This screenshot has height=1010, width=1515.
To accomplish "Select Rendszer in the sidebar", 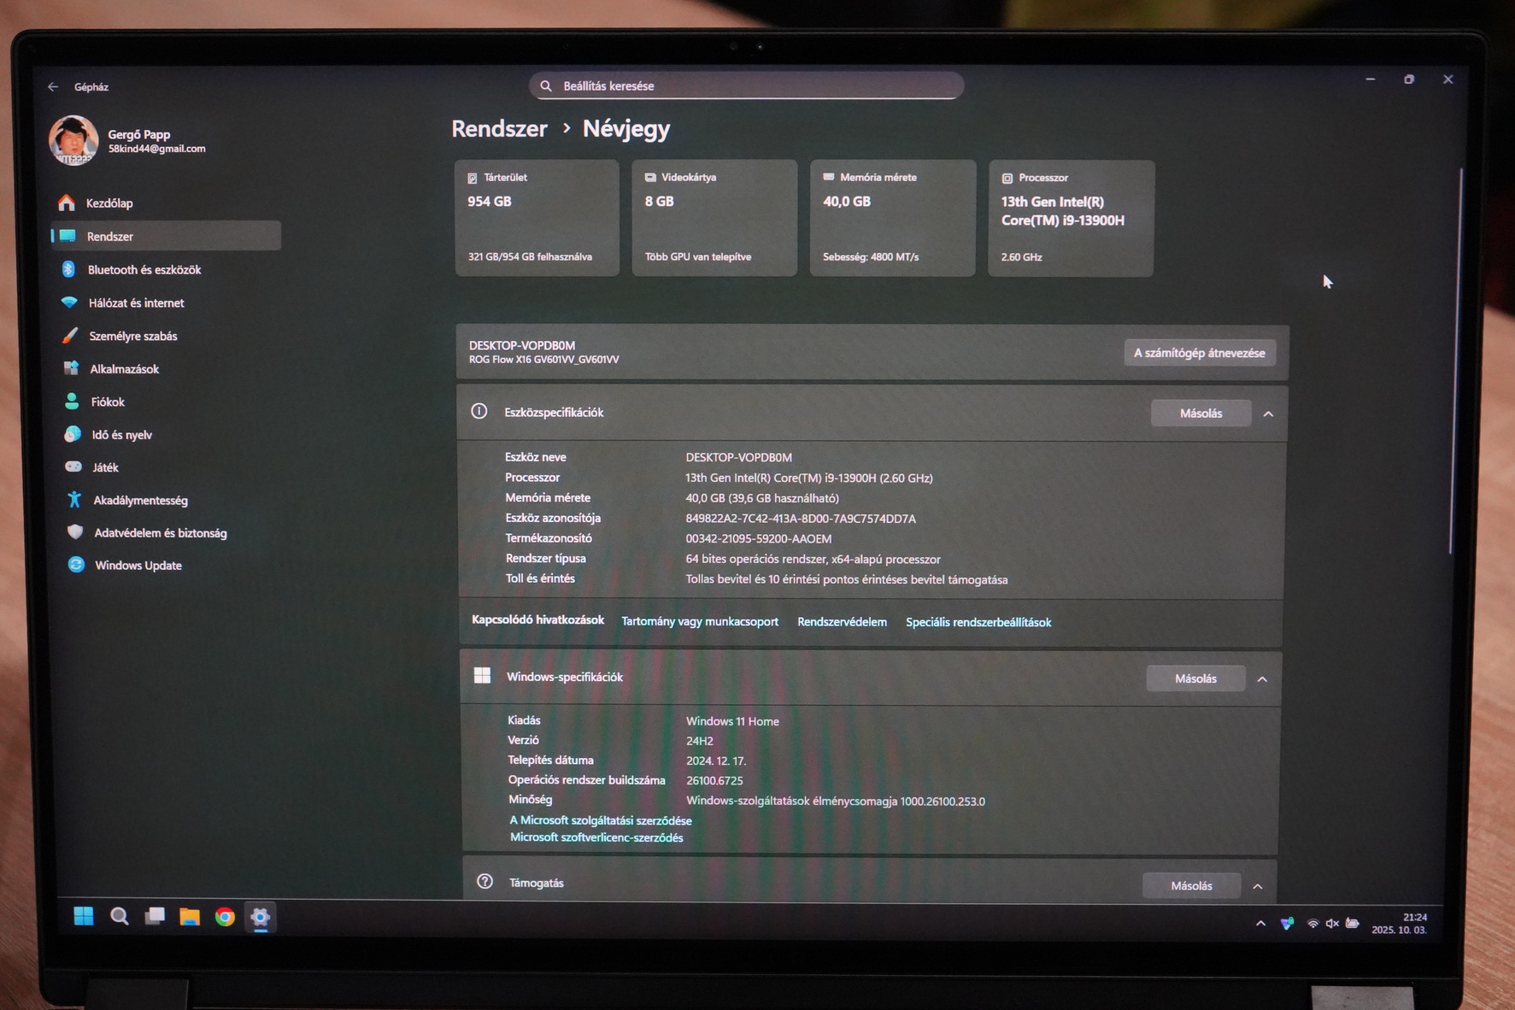I will (x=166, y=236).
